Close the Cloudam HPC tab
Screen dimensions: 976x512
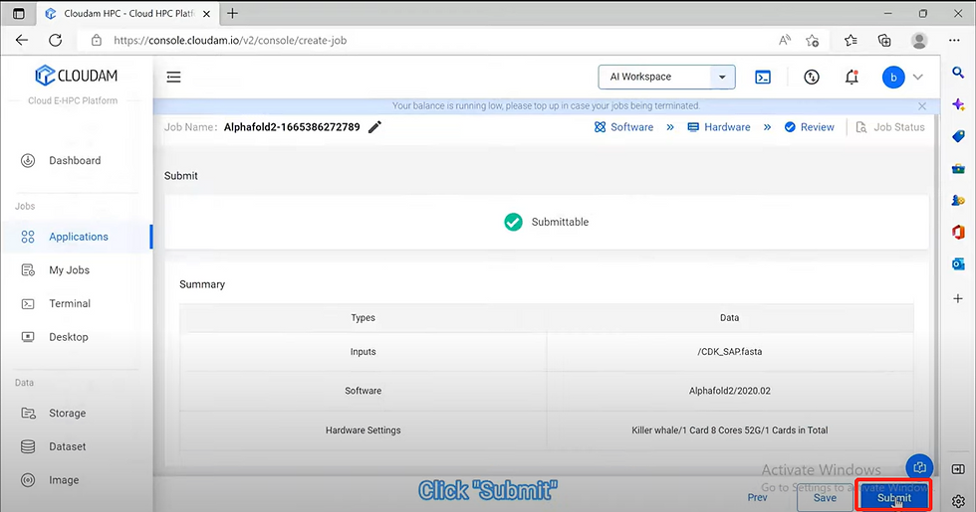tap(207, 13)
